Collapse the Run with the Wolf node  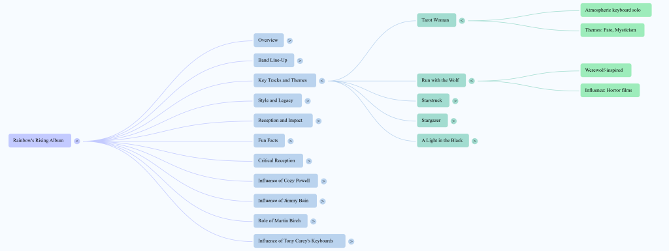(472, 81)
